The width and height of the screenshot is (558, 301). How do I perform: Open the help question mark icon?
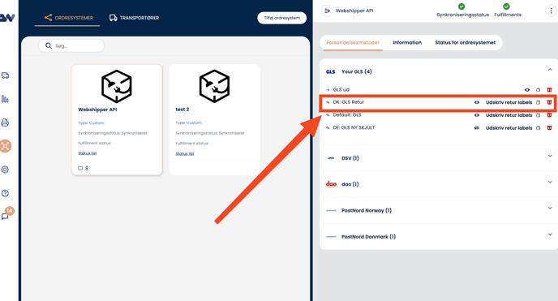tap(5, 193)
